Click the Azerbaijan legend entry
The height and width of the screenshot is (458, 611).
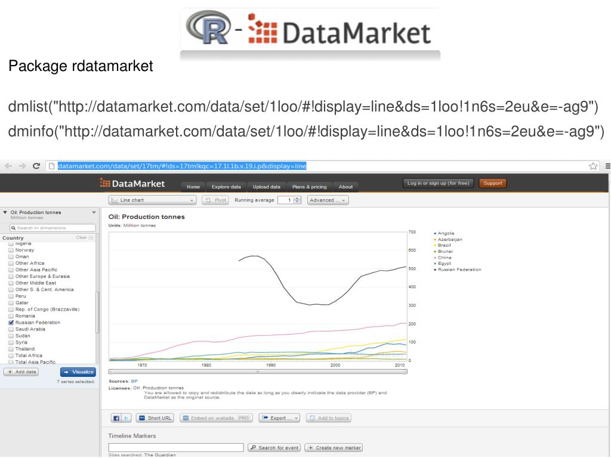[450, 240]
